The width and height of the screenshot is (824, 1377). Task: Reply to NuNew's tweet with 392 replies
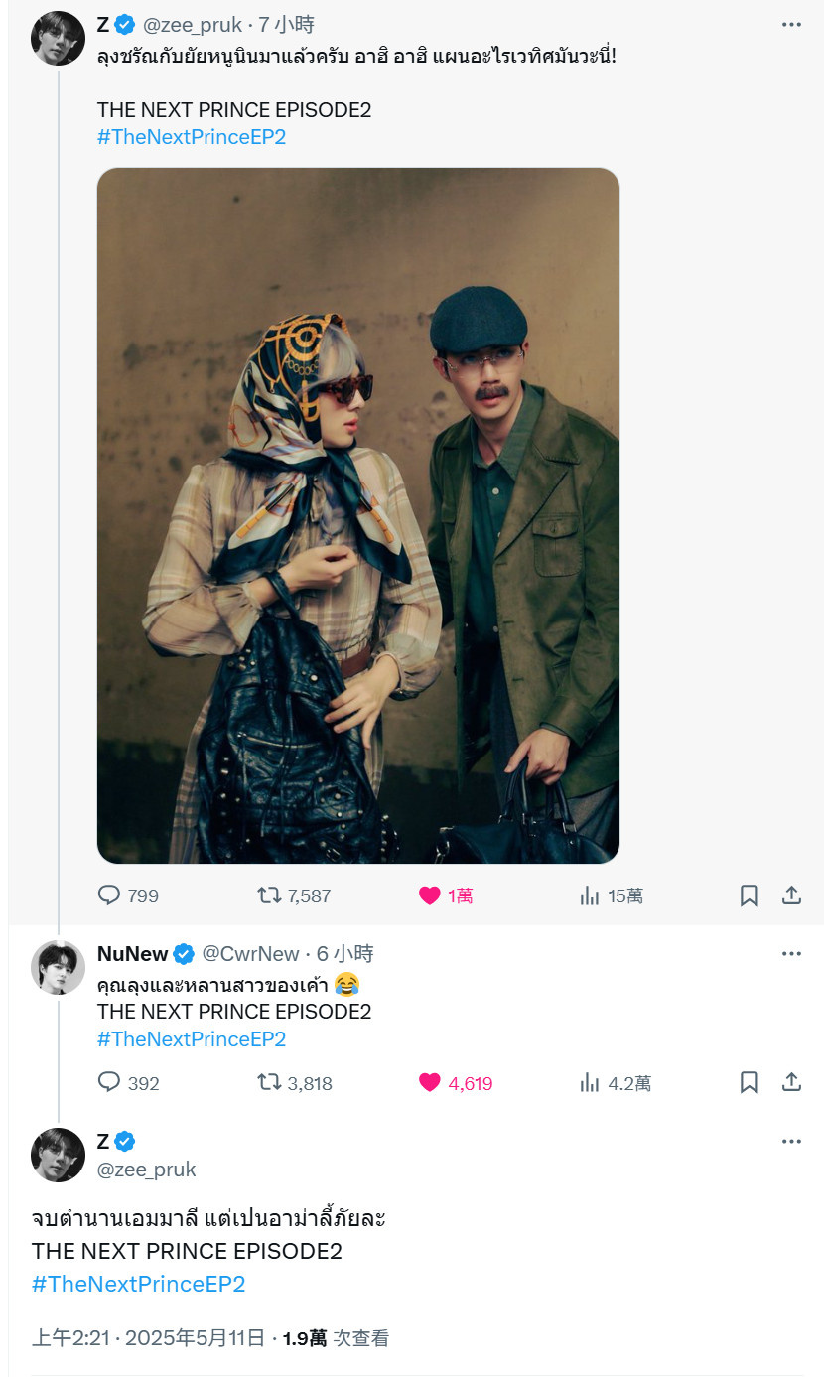[x=128, y=1083]
